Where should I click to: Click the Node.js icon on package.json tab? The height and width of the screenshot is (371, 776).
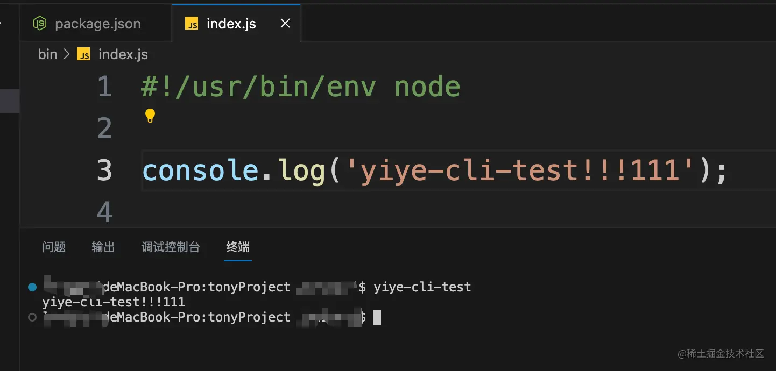tap(40, 23)
